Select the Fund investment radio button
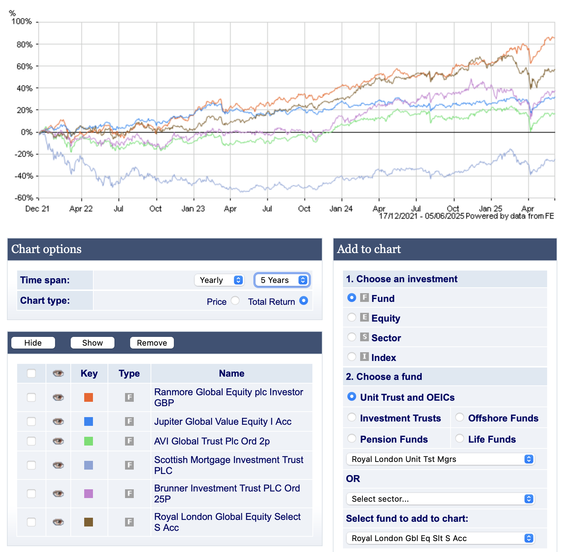 click(352, 298)
